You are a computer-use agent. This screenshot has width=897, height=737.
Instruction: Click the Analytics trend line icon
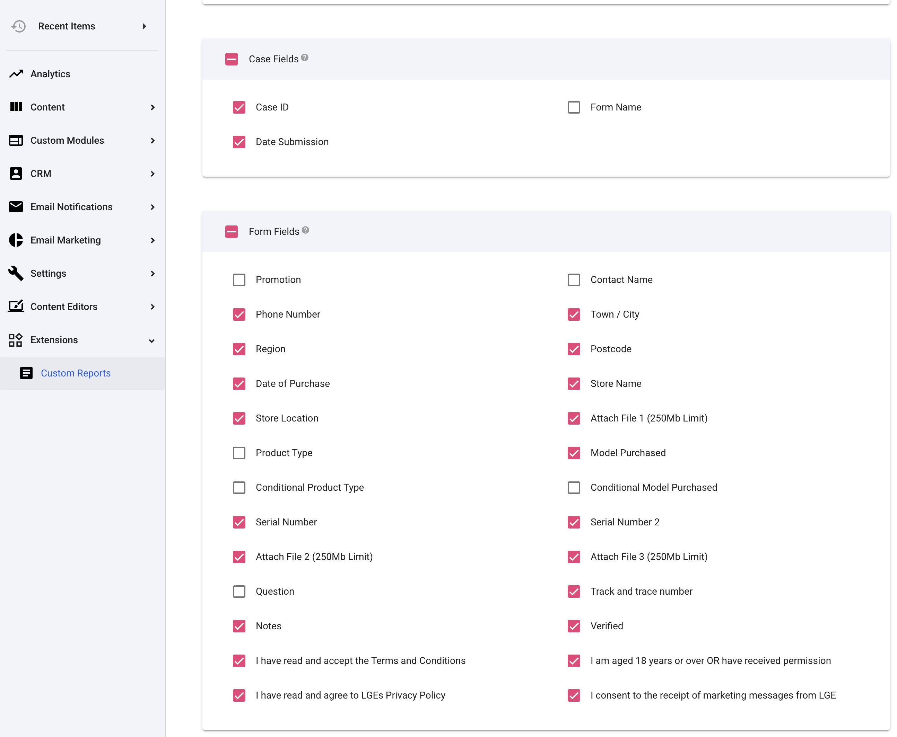click(16, 74)
